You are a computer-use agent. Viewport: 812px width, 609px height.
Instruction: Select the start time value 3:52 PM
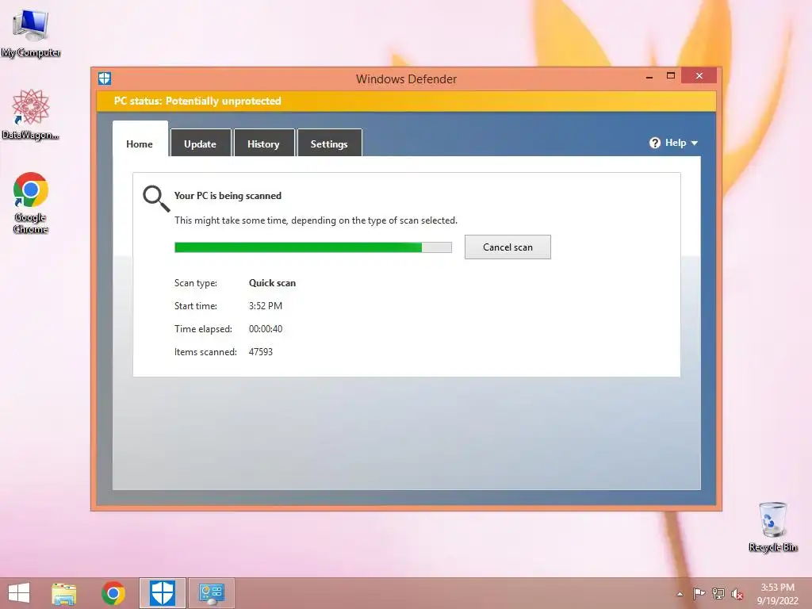(x=266, y=305)
